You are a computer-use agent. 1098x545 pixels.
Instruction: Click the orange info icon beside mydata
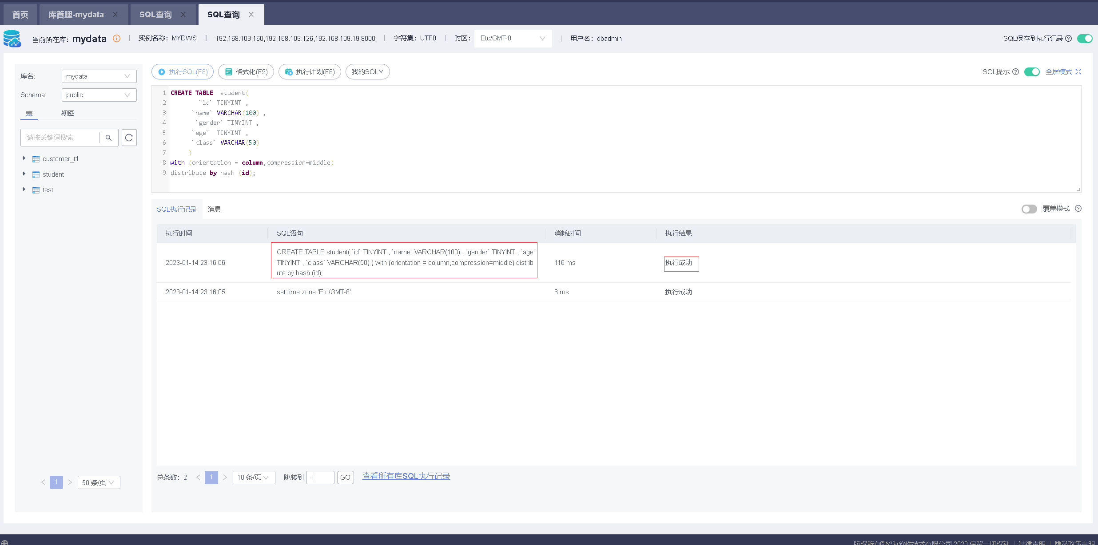tap(116, 39)
